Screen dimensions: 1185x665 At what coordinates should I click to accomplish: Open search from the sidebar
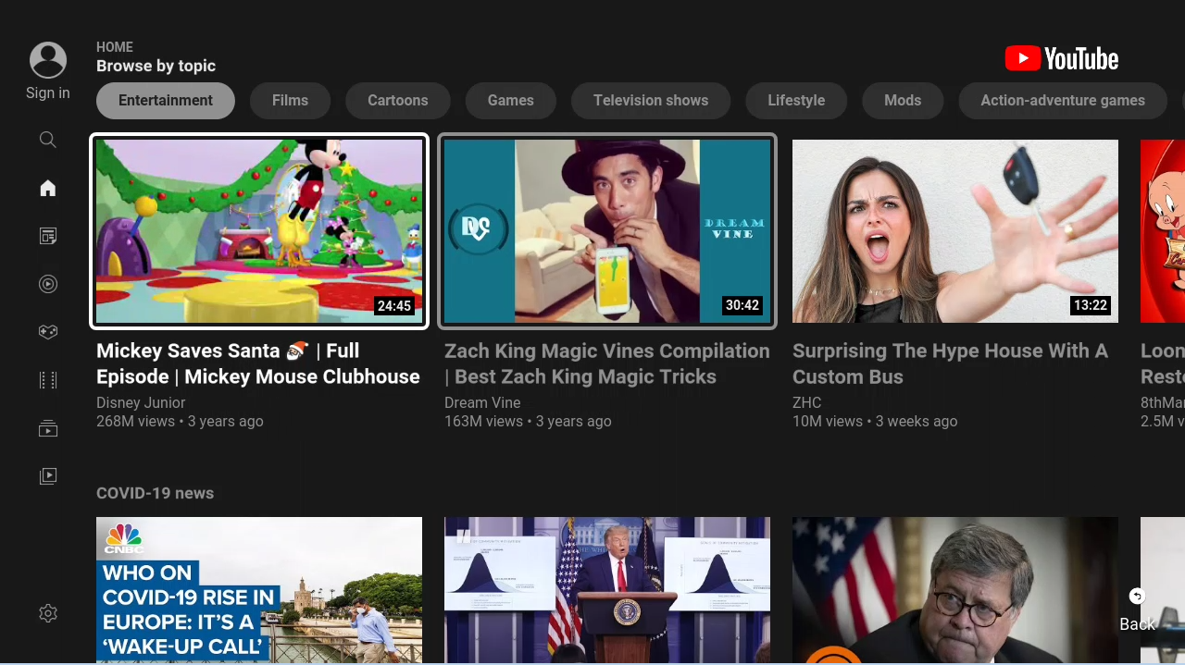pyautogui.click(x=48, y=140)
